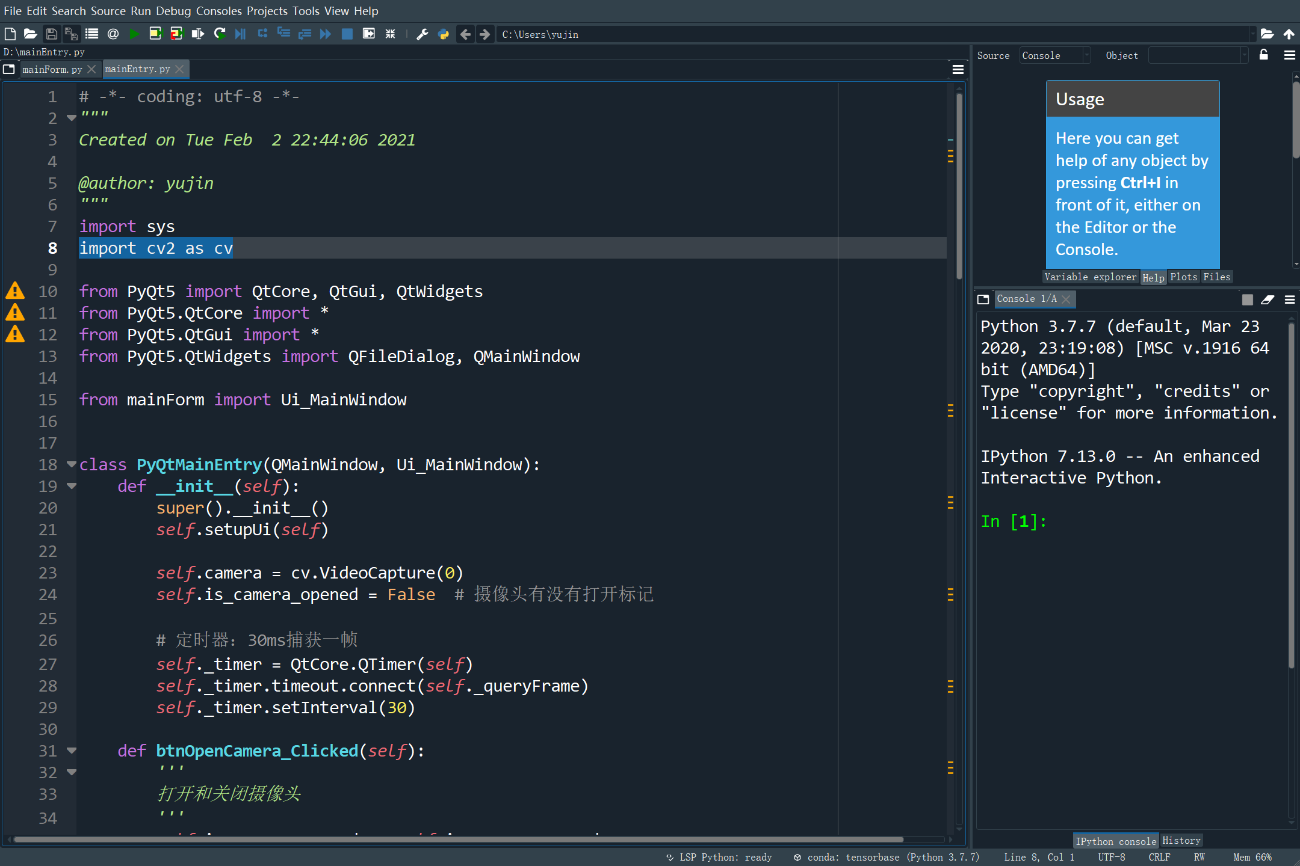Click the PYTHONPATH manager Python icon
The image size is (1300, 866).
coord(444,34)
